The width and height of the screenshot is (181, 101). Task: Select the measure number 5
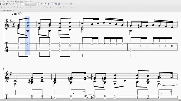4,69
